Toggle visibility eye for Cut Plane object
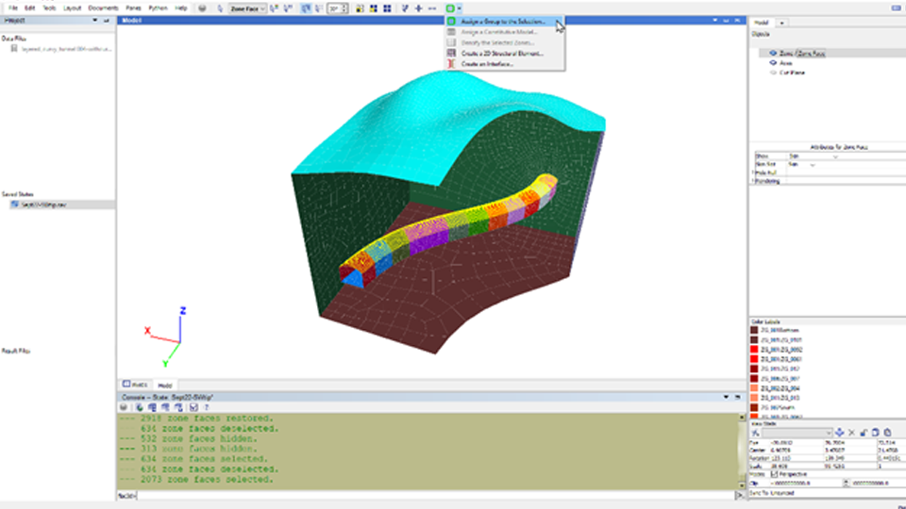Screen dimensions: 906x509 [x=773, y=73]
